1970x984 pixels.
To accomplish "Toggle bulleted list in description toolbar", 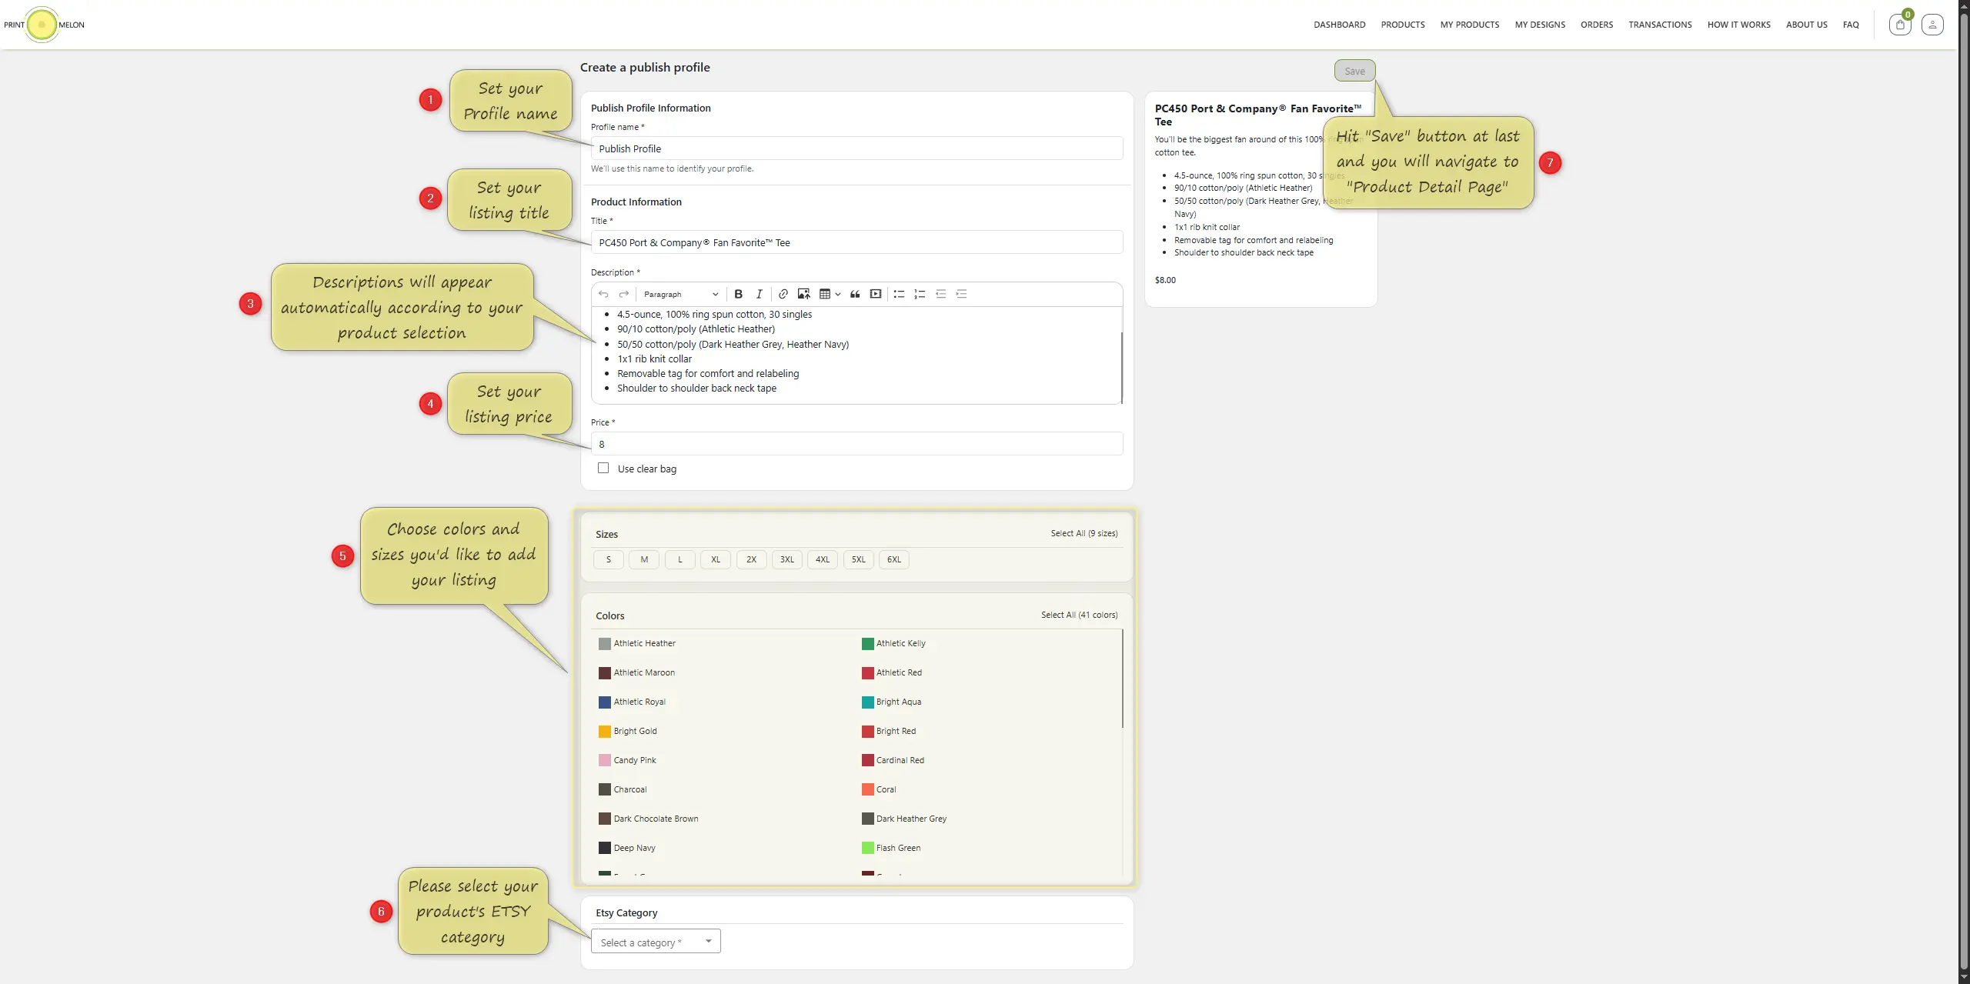I will 899,294.
